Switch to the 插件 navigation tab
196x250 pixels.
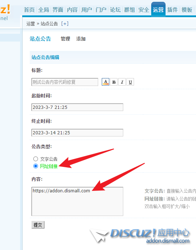[173, 10]
